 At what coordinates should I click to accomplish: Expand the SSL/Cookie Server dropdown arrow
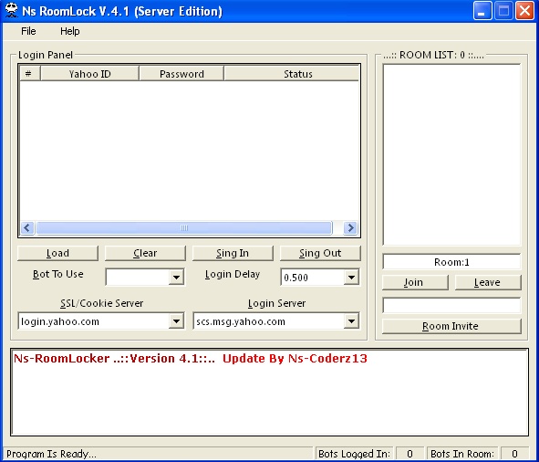tap(176, 321)
